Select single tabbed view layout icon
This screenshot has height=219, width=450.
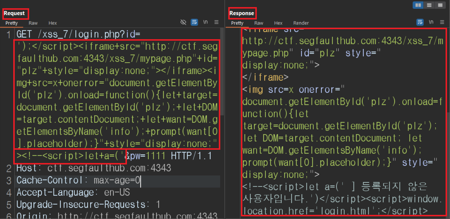pyautogui.click(x=440, y=5)
